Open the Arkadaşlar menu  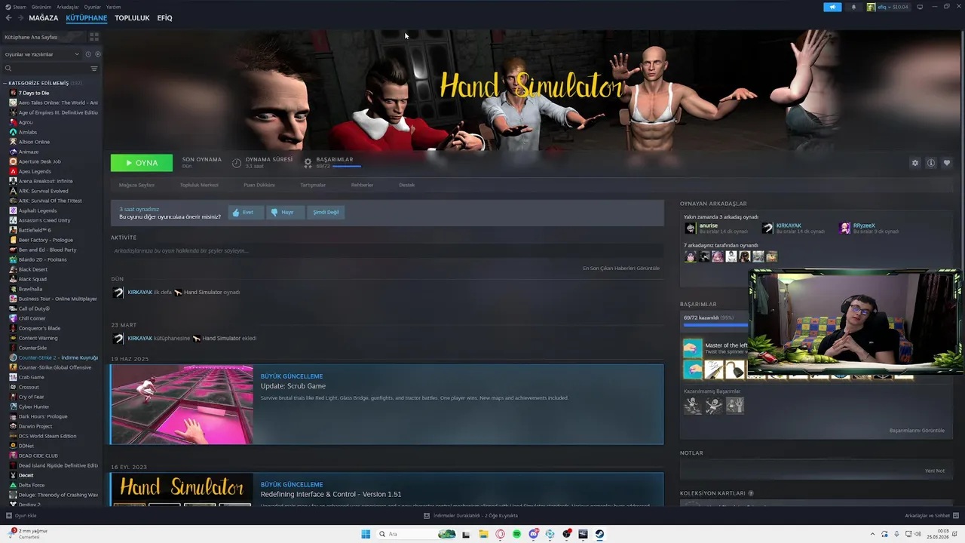(x=68, y=7)
